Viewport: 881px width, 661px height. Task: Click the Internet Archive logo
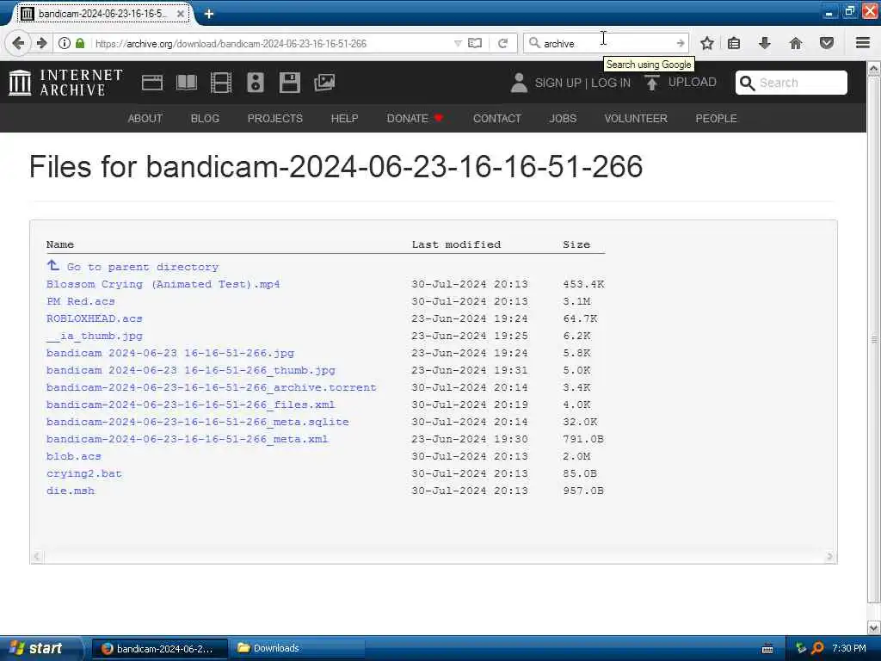click(65, 83)
